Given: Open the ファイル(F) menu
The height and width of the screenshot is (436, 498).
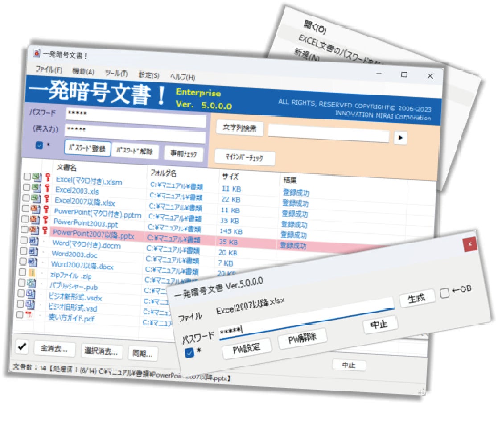Looking at the screenshot, I should [49, 70].
